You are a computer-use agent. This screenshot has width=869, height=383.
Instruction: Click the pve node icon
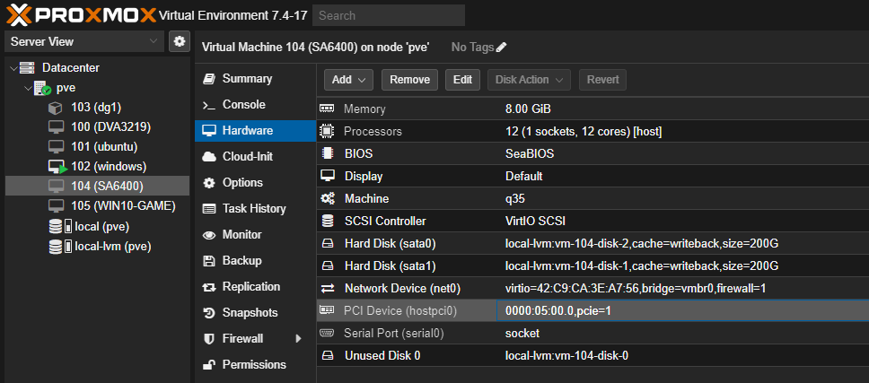point(43,88)
